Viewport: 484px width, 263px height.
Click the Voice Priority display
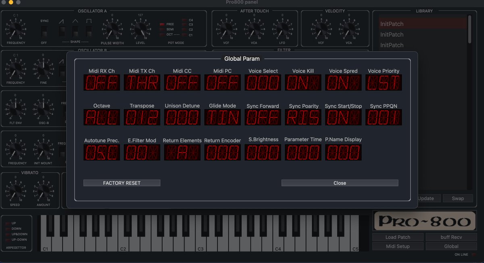[384, 83]
